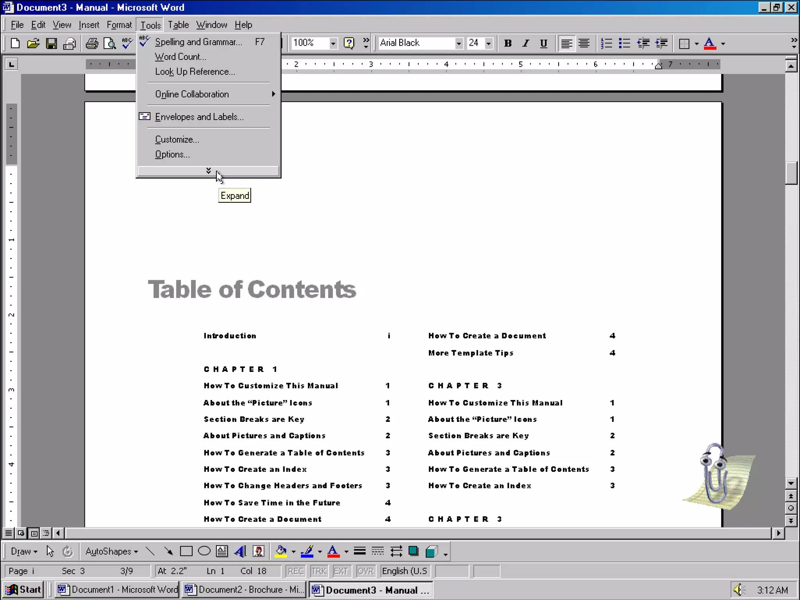Toggle Bold formatting button
The height and width of the screenshot is (600, 800).
[507, 43]
